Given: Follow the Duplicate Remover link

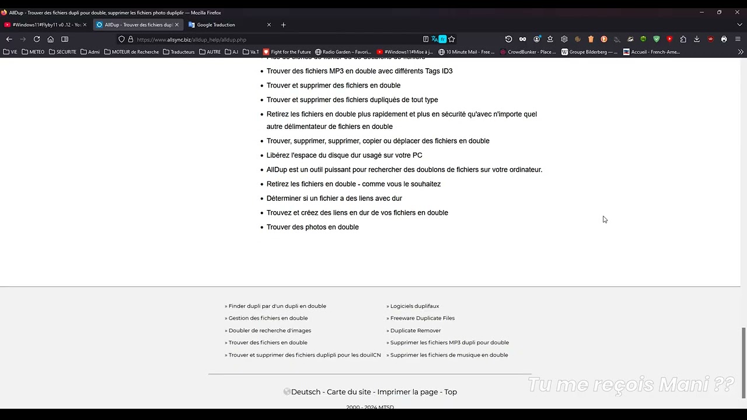Looking at the screenshot, I should coord(416,330).
